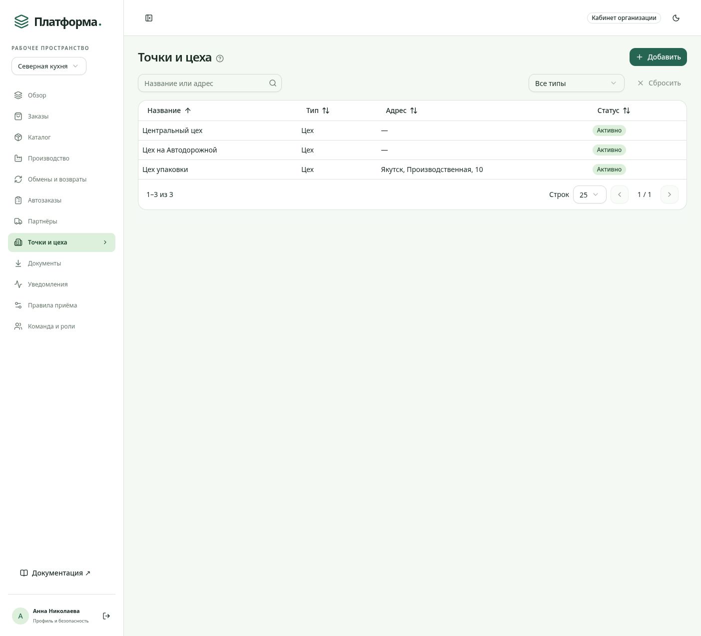Change rows per page dropdown showing 25
This screenshot has height=636, width=701.
tap(590, 194)
